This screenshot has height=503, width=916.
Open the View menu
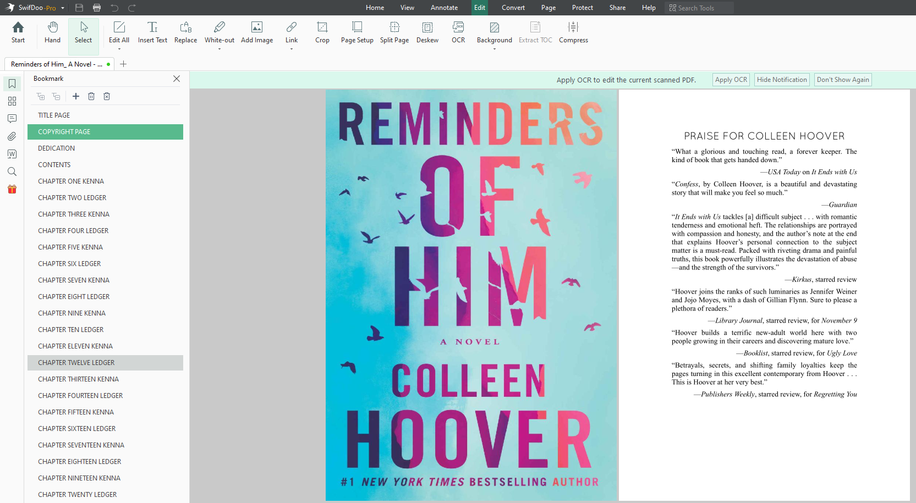coord(408,8)
